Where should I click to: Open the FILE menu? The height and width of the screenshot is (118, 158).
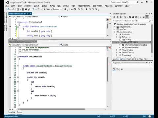[7, 6]
